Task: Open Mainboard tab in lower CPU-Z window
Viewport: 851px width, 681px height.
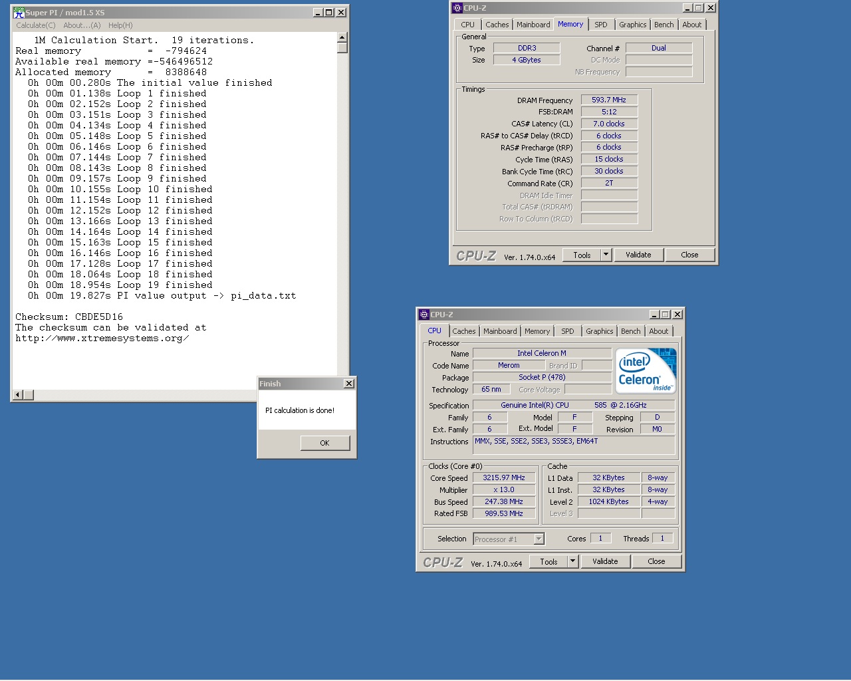Action: 500,331
